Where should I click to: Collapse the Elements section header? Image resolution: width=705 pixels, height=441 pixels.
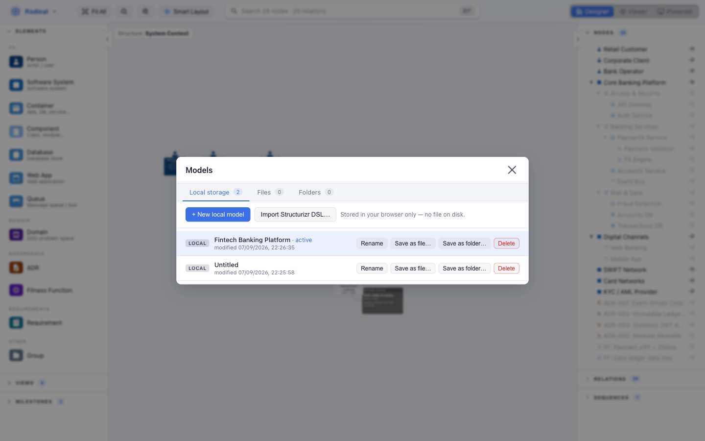pyautogui.click(x=27, y=31)
